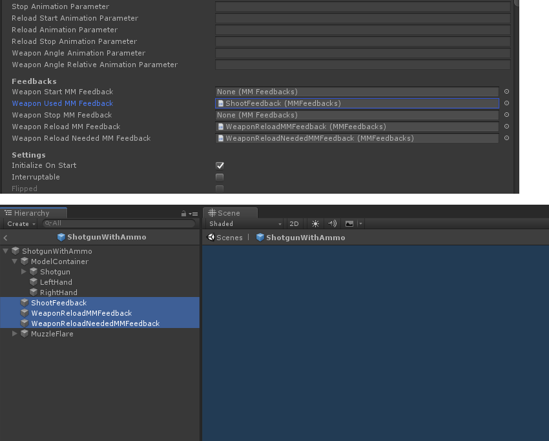549x441 pixels.
Task: Collapse the ModelContainer tree node
Action: (15, 262)
